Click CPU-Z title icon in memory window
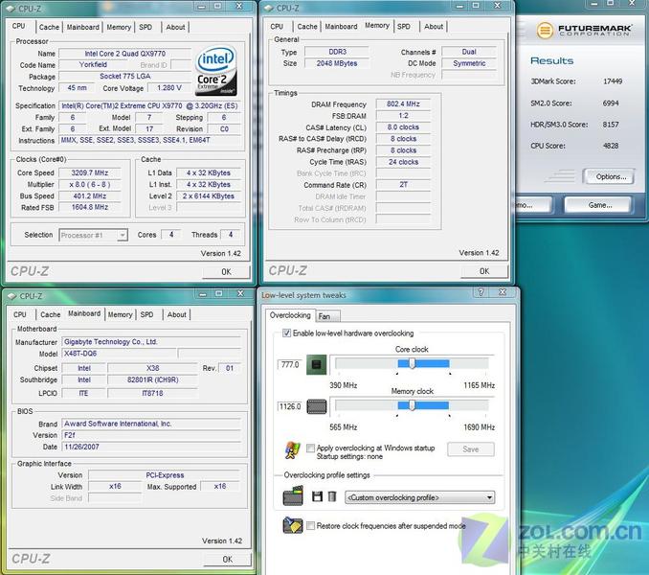The image size is (649, 575). click(269, 9)
